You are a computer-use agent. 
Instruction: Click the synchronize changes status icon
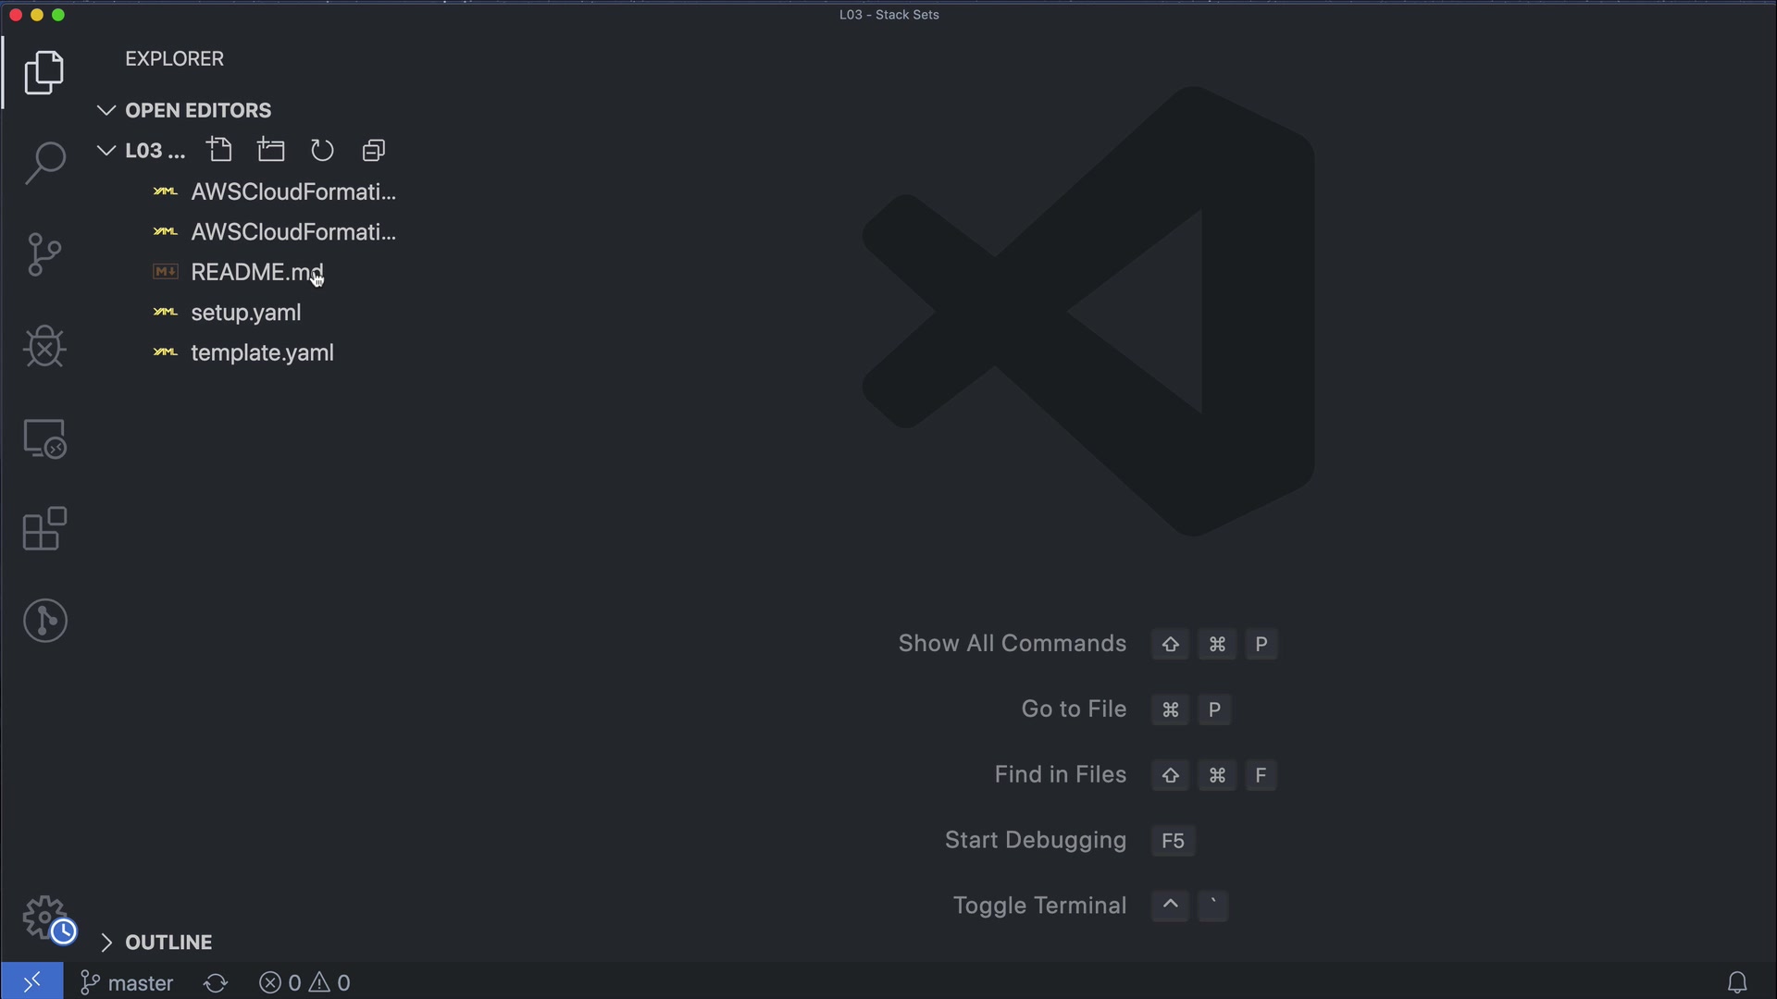click(216, 982)
